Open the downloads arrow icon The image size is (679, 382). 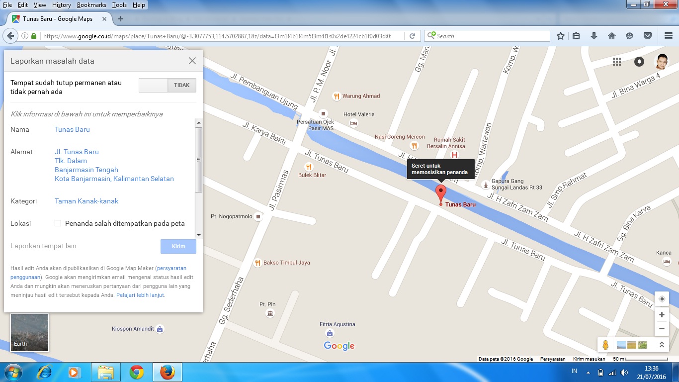pos(594,36)
